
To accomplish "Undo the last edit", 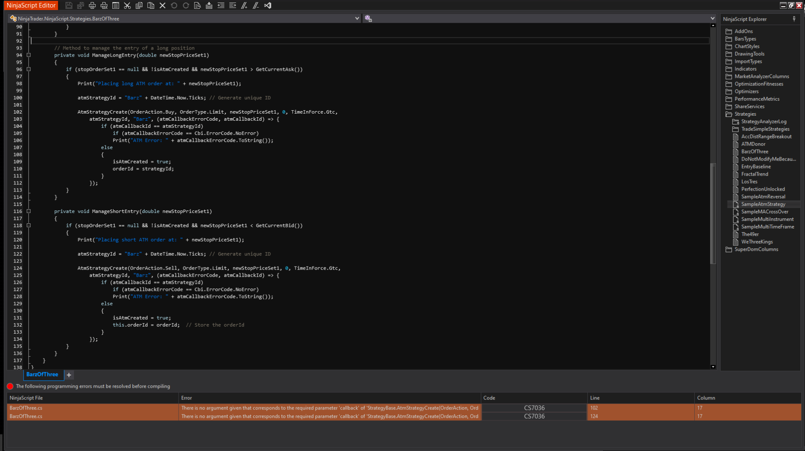I will tap(174, 5).
